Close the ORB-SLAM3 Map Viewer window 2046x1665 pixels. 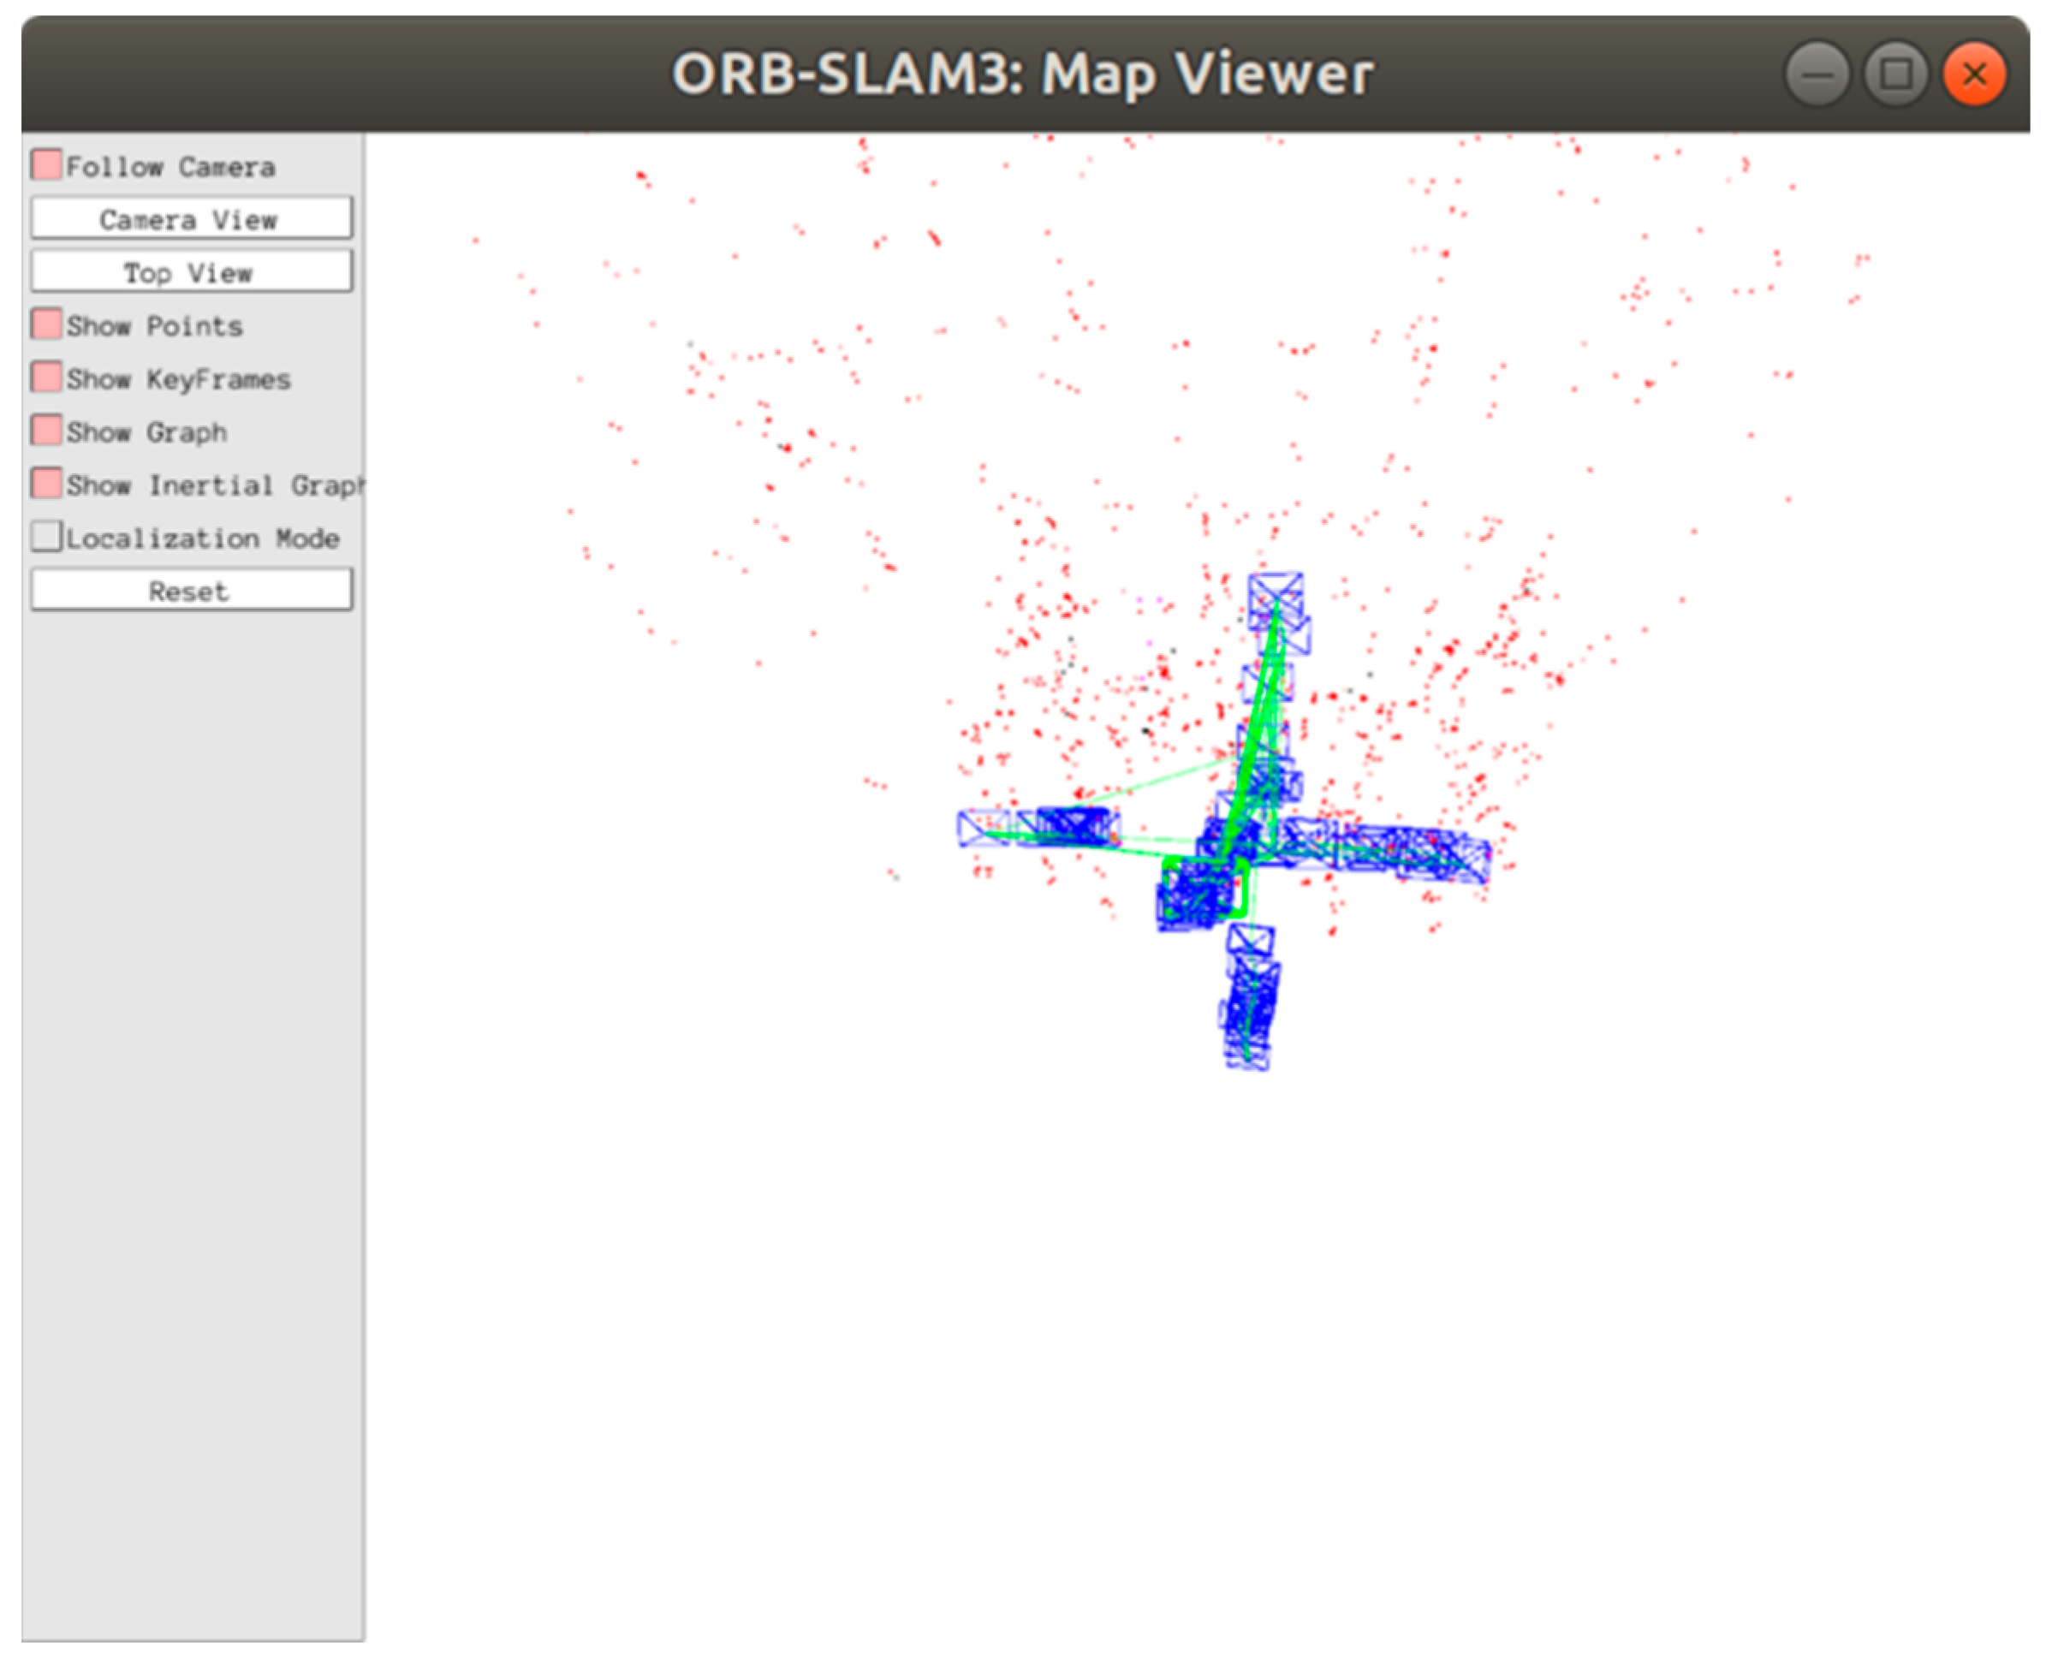(x=1973, y=74)
